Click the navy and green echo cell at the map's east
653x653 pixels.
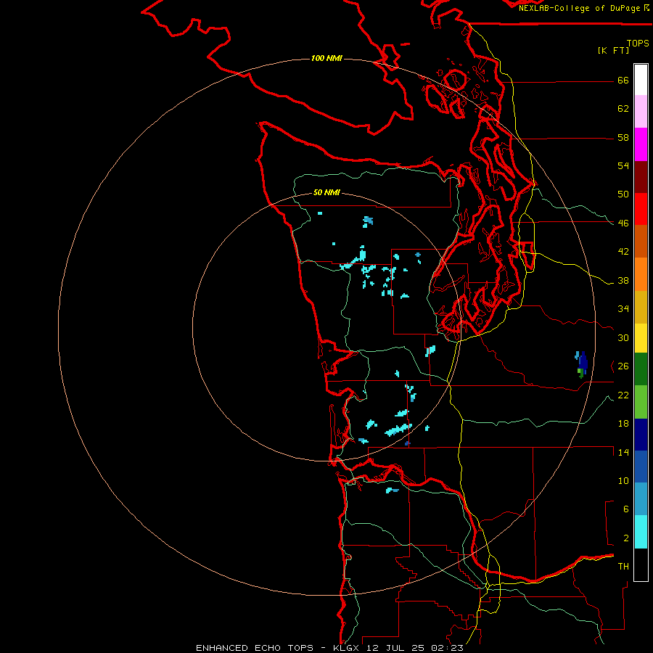click(x=581, y=364)
